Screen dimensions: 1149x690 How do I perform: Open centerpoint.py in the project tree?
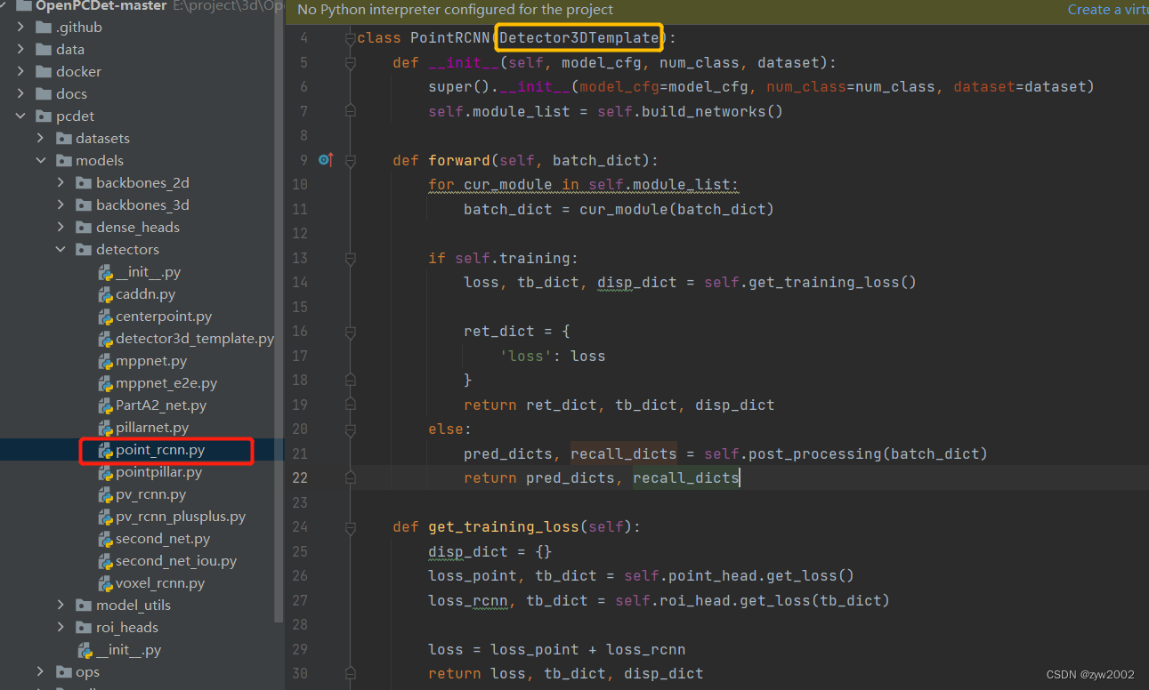tap(164, 317)
